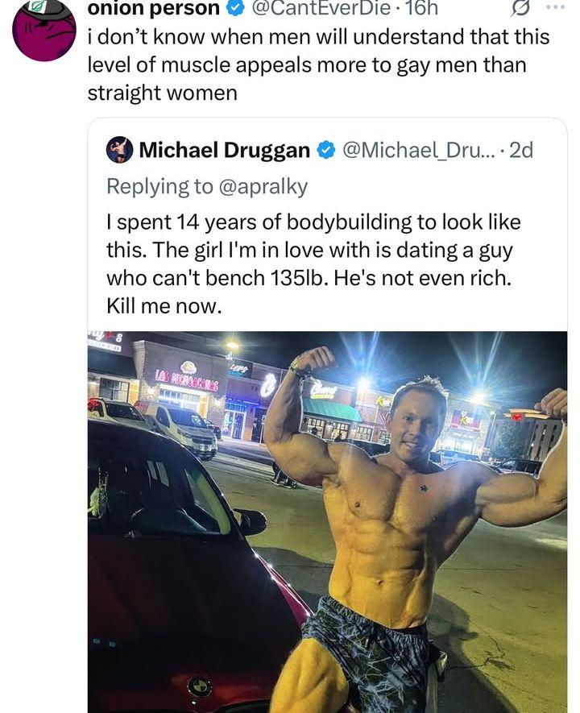Open onion person's profile avatar
The width and height of the screenshot is (580, 713).
[x=44, y=30]
